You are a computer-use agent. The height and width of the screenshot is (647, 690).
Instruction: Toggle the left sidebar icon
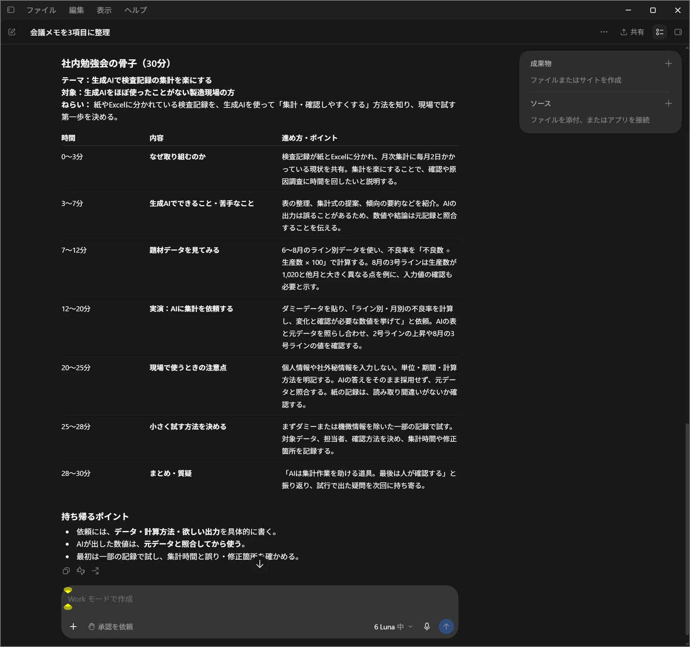(x=11, y=10)
